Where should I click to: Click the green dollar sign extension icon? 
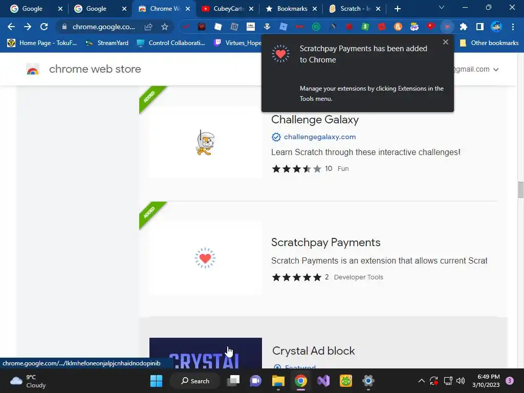(365, 27)
